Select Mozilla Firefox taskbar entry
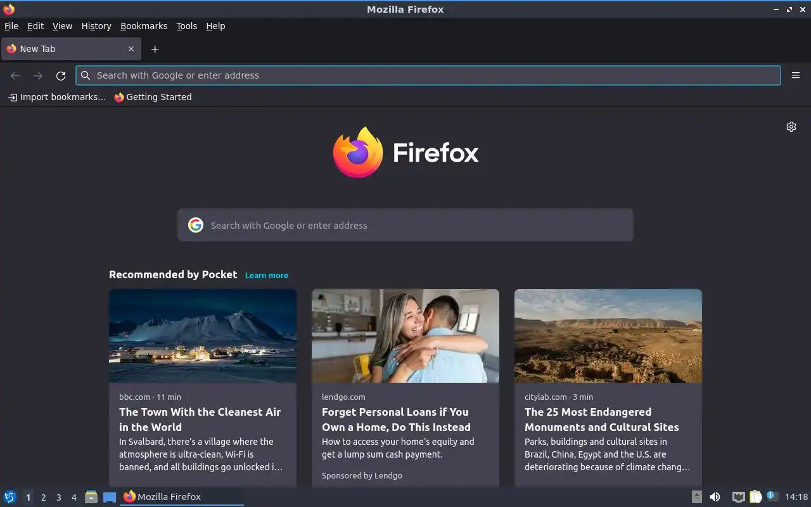This screenshot has width=811, height=507. click(x=182, y=497)
